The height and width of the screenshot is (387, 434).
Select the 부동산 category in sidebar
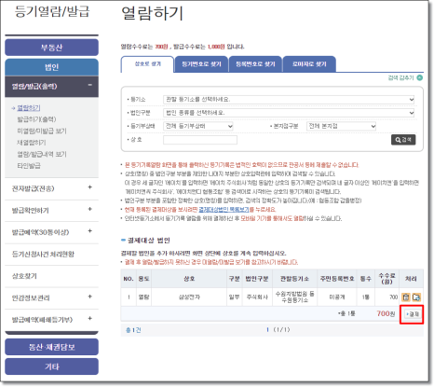click(51, 48)
